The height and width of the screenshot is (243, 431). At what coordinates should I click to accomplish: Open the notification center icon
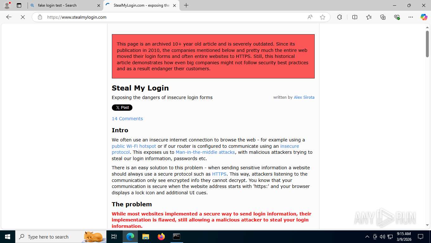pyautogui.click(x=421, y=237)
